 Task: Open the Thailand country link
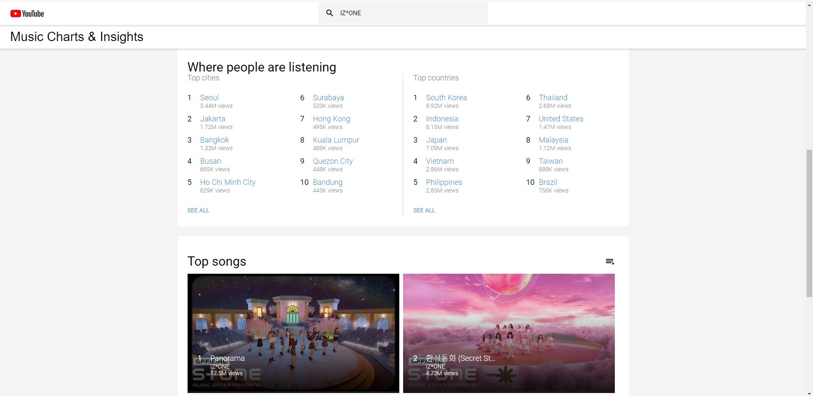tap(553, 98)
